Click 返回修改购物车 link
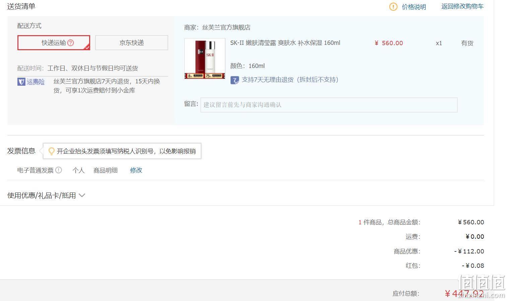 (x=462, y=6)
